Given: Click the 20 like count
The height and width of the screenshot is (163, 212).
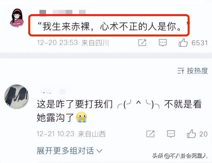Looking at the screenshot, I should click(203, 134).
